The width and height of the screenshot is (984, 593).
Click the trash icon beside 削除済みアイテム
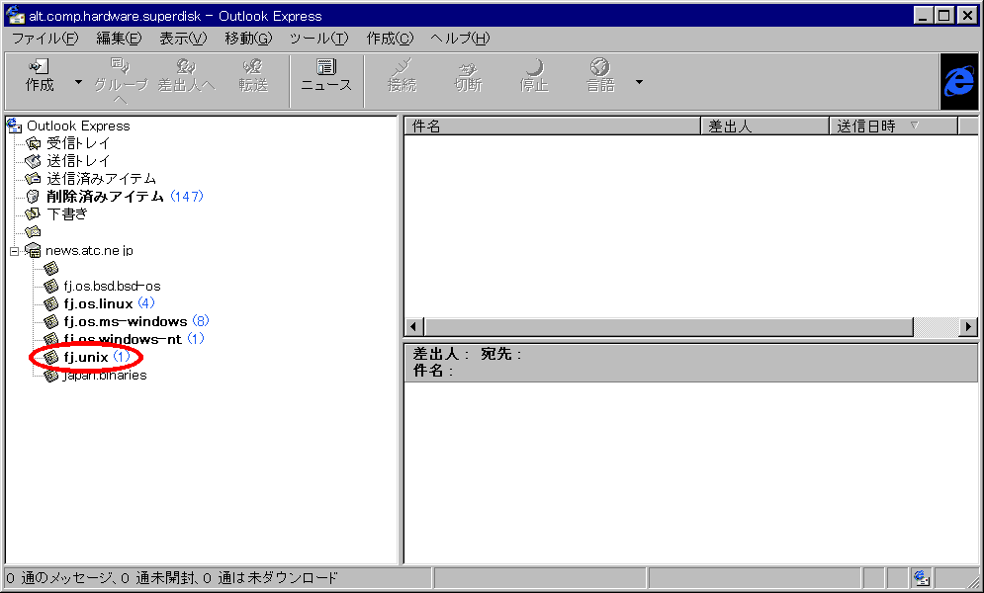click(34, 197)
